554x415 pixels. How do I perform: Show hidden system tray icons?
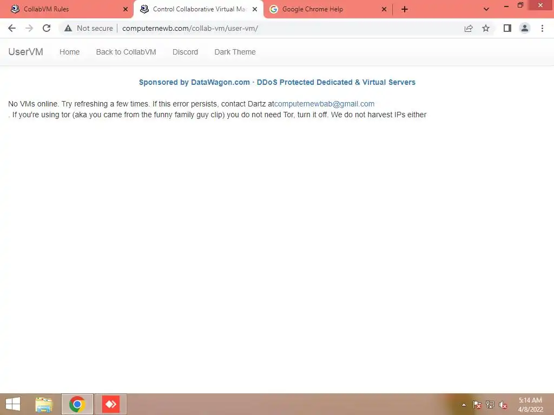[464, 405]
